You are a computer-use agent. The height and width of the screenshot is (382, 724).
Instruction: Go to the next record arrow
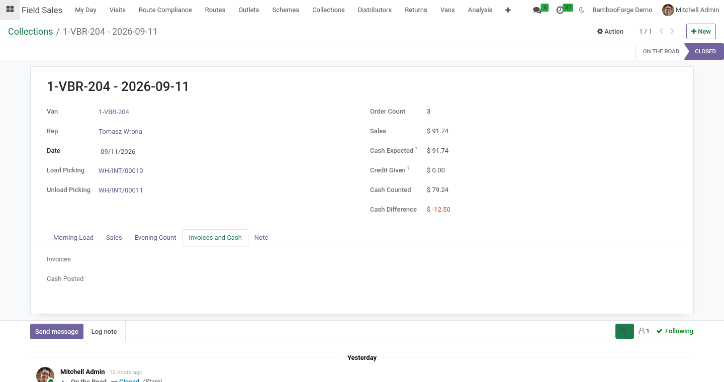click(x=672, y=31)
